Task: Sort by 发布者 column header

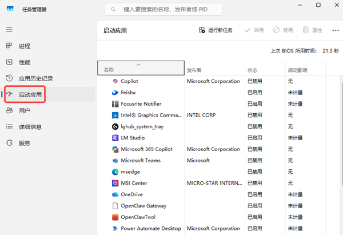Action: [214, 68]
